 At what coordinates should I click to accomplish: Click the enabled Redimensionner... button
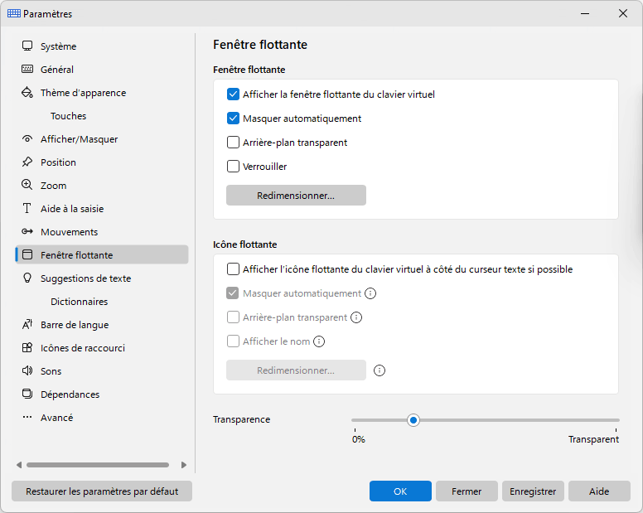pos(296,196)
